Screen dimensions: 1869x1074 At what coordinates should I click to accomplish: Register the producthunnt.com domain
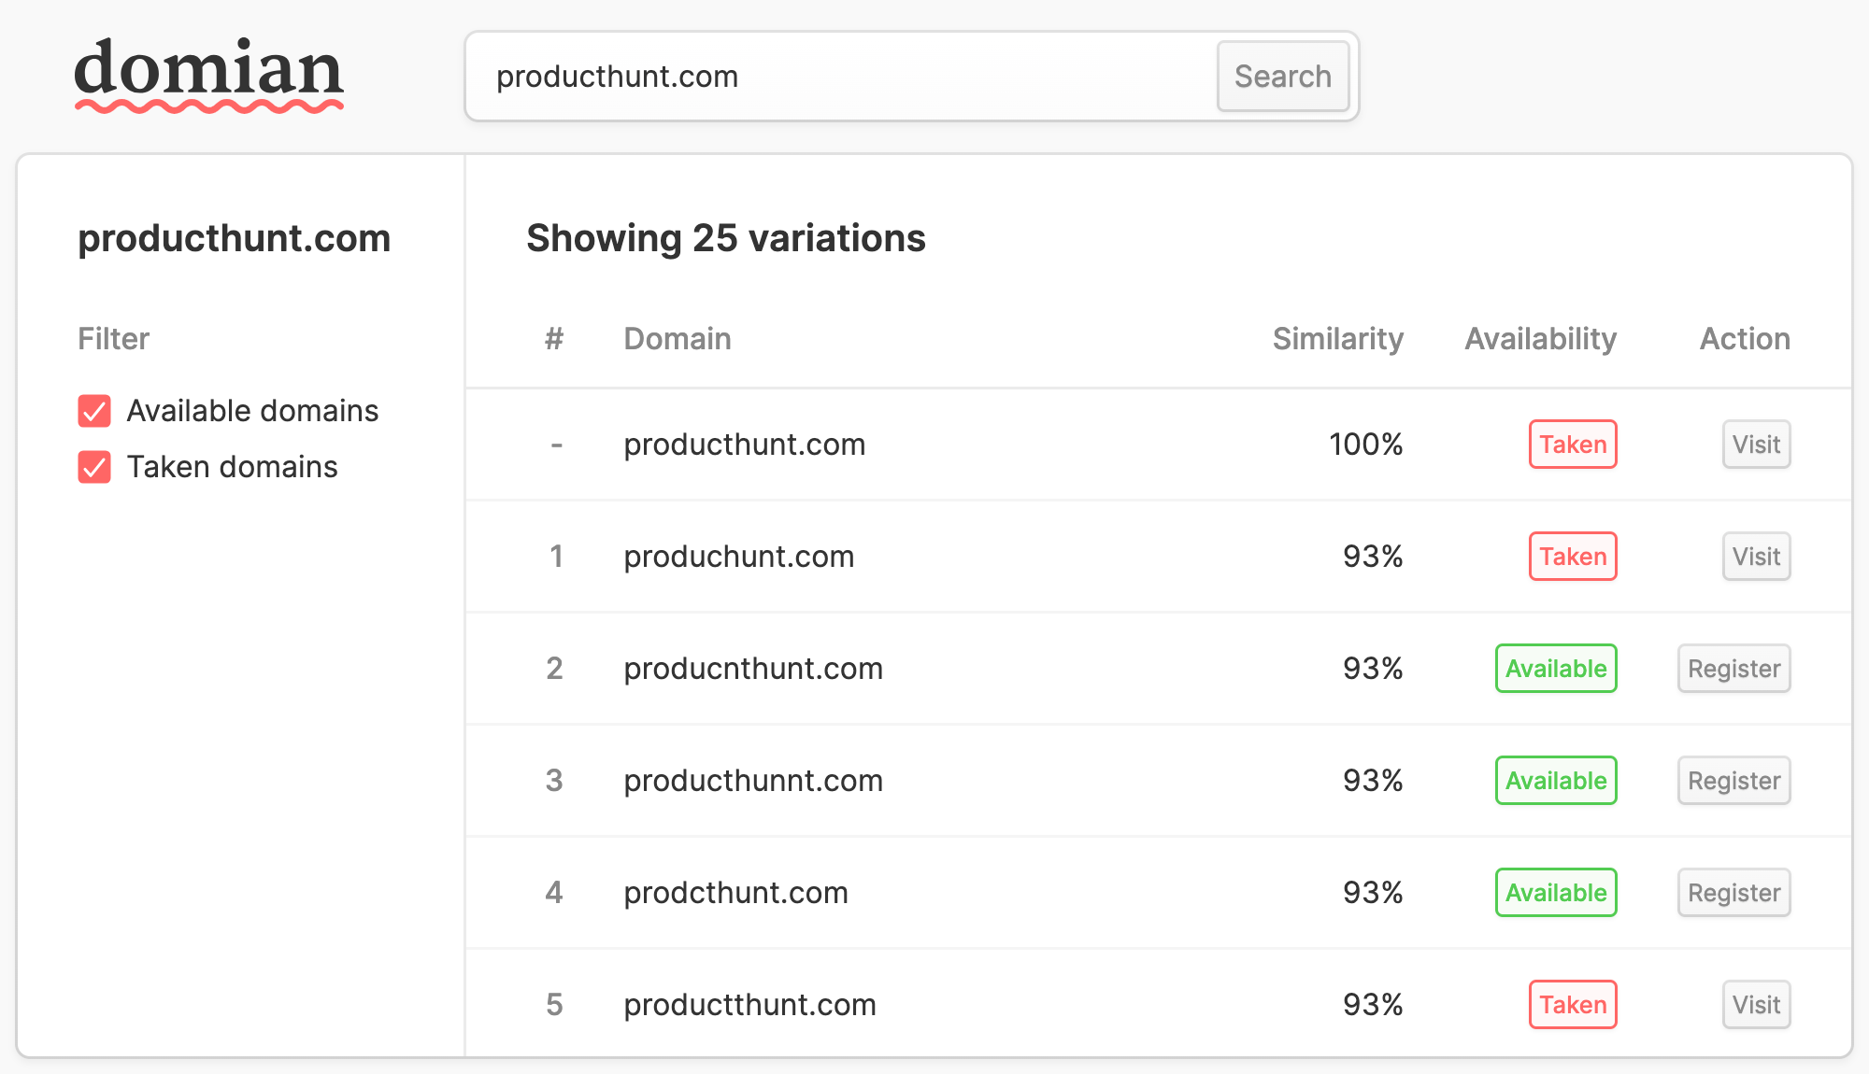point(1733,781)
